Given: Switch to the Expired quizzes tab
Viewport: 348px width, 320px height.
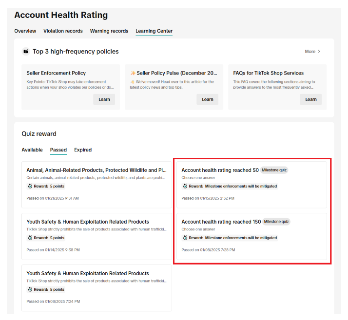Looking at the screenshot, I should [83, 150].
